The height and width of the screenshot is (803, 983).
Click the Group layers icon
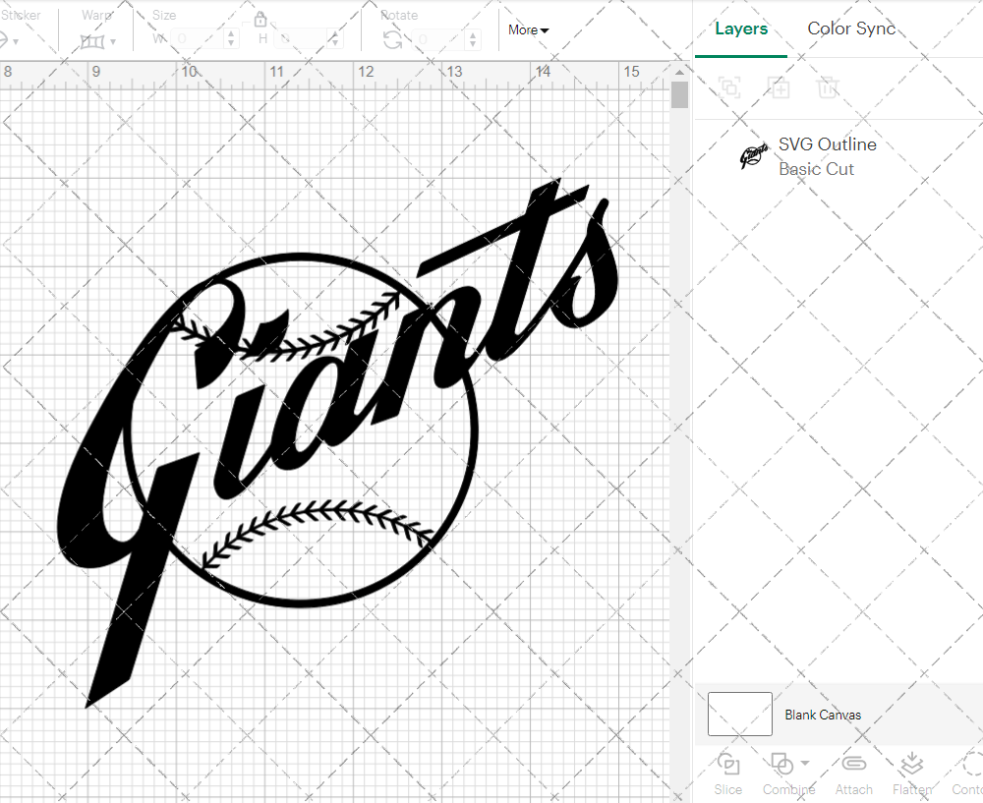[729, 87]
